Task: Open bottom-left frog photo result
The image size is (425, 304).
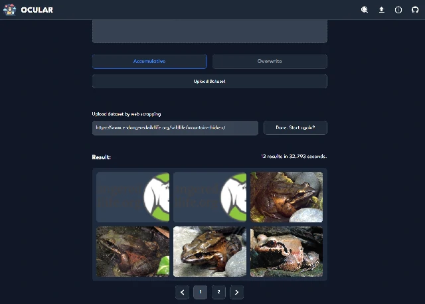Action: [x=133, y=252]
